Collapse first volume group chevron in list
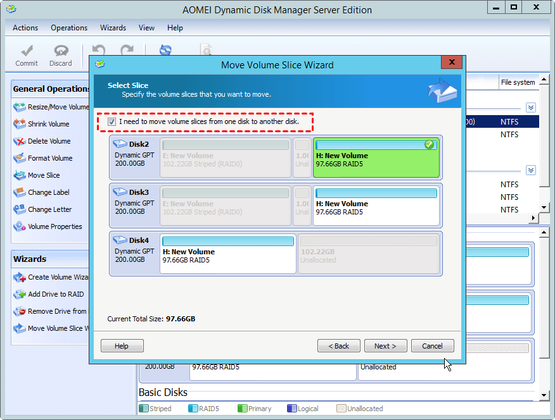The width and height of the screenshot is (555, 420). pyautogui.click(x=530, y=108)
